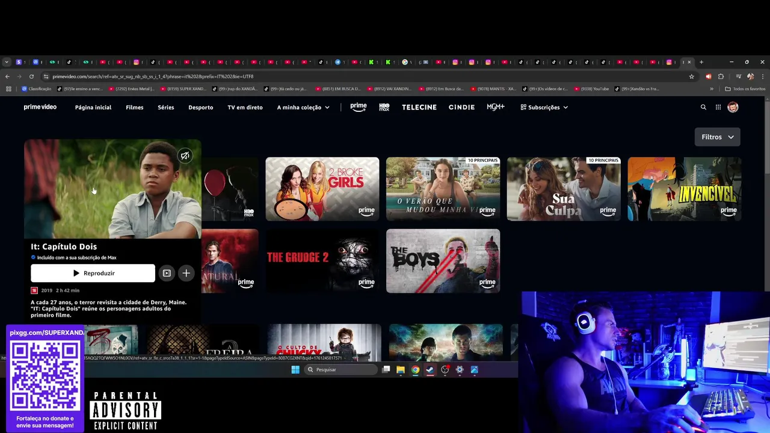Open Chrome tab search dropdown arrow
Image resolution: width=770 pixels, height=433 pixels.
tap(7, 62)
